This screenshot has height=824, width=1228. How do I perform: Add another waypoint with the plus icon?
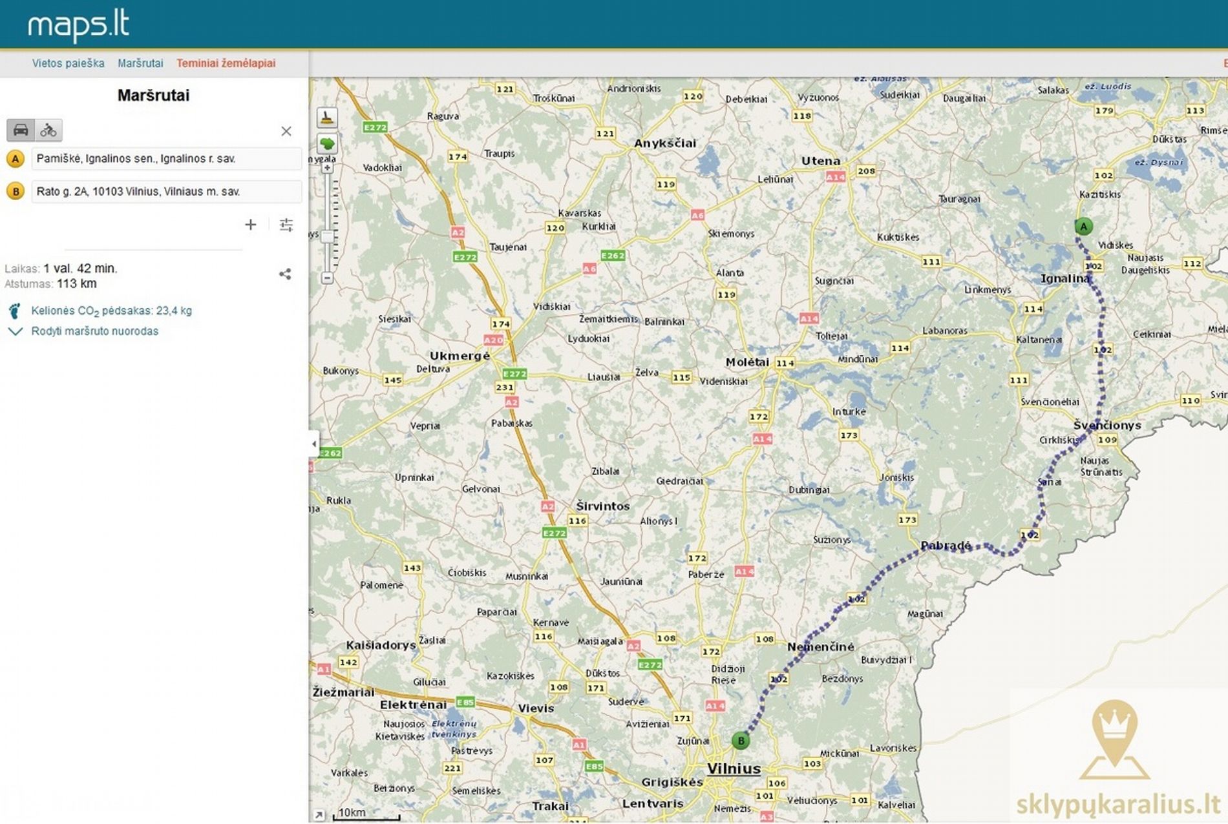[x=251, y=225]
